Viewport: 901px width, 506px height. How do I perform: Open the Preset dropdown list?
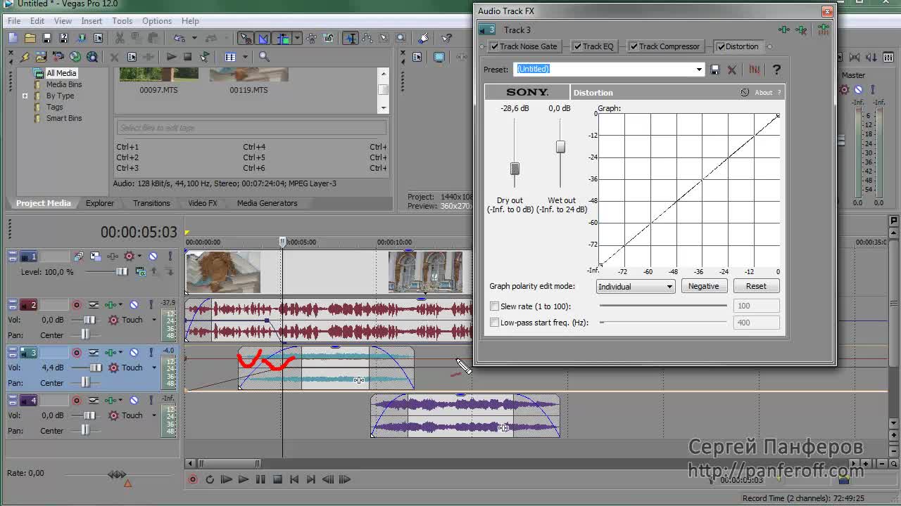tap(699, 69)
